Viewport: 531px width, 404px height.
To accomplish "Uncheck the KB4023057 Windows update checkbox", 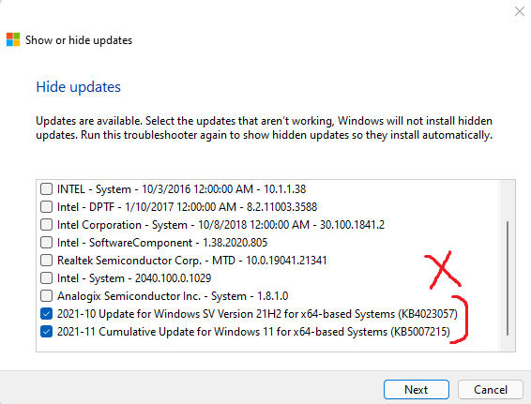I will 46,314.
